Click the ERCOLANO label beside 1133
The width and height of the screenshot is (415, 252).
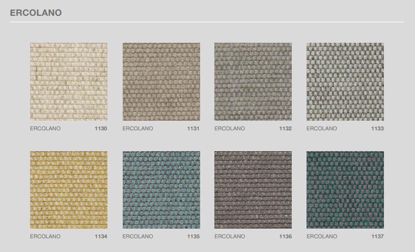point(322,129)
